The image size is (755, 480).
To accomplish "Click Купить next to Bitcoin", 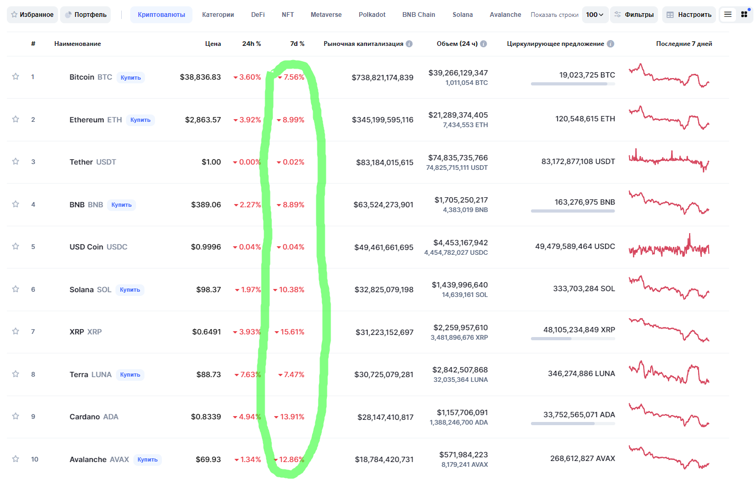I will coord(131,78).
